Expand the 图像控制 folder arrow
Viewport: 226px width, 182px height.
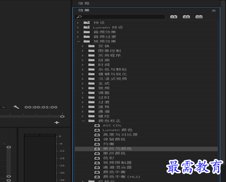[82, 51]
